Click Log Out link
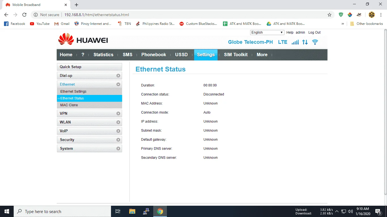This screenshot has width=387, height=217. click(314, 32)
